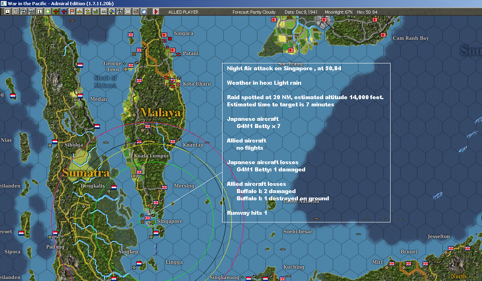Open the info 'i' toolbar icon

tap(39, 12)
